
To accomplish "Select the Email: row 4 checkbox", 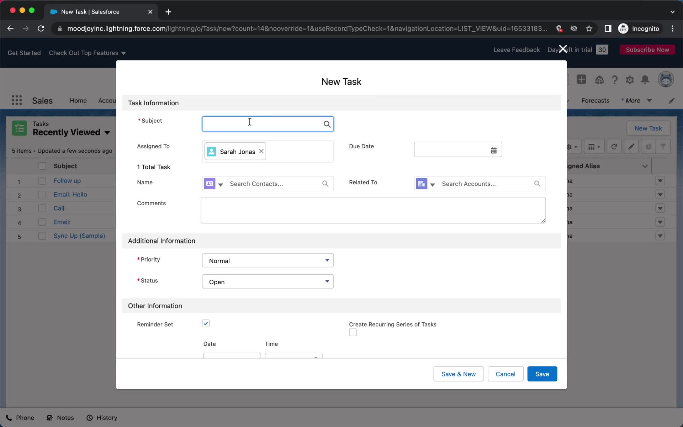I will (x=42, y=222).
